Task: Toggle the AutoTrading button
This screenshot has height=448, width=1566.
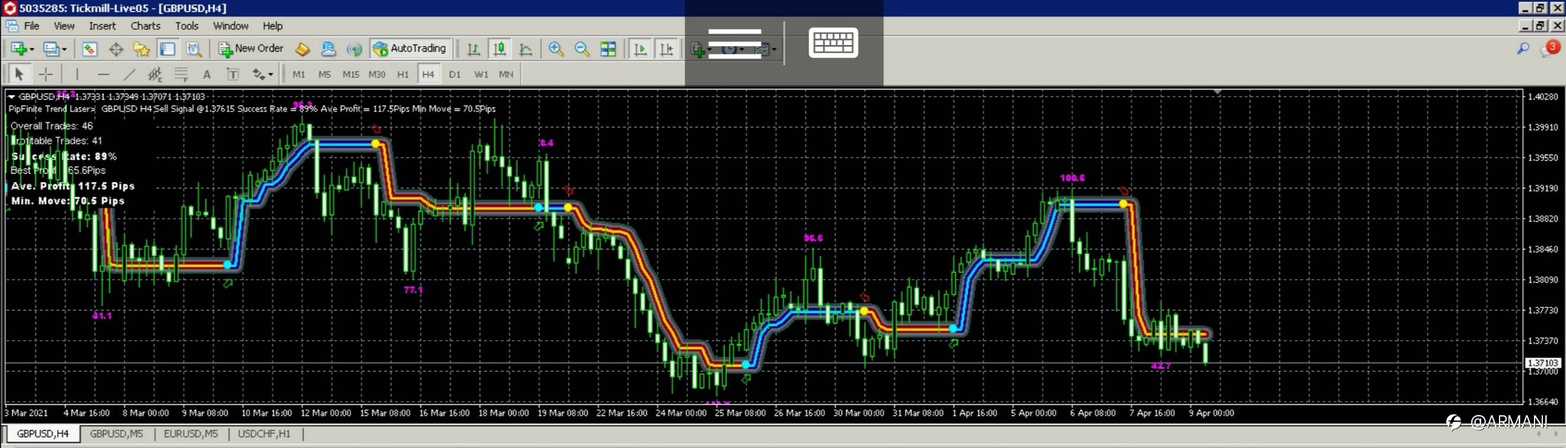Action: pos(410,49)
